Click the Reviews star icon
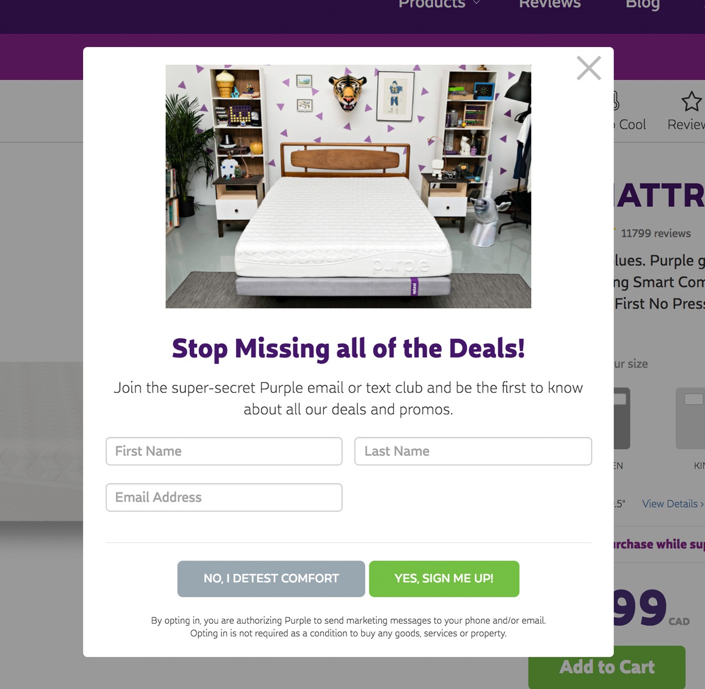The height and width of the screenshot is (689, 705). [691, 102]
